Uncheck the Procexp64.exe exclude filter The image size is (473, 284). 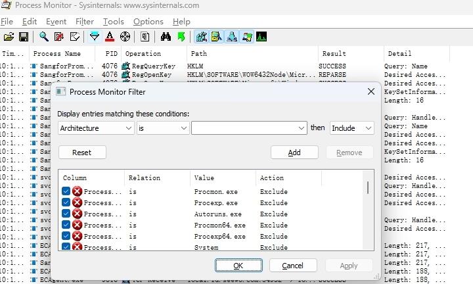[x=66, y=236]
